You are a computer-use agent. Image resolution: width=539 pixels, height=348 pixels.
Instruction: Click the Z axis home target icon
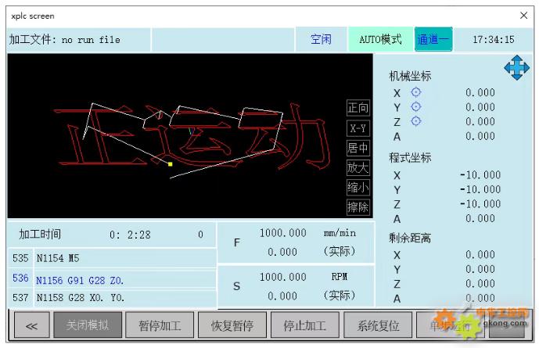pos(416,120)
